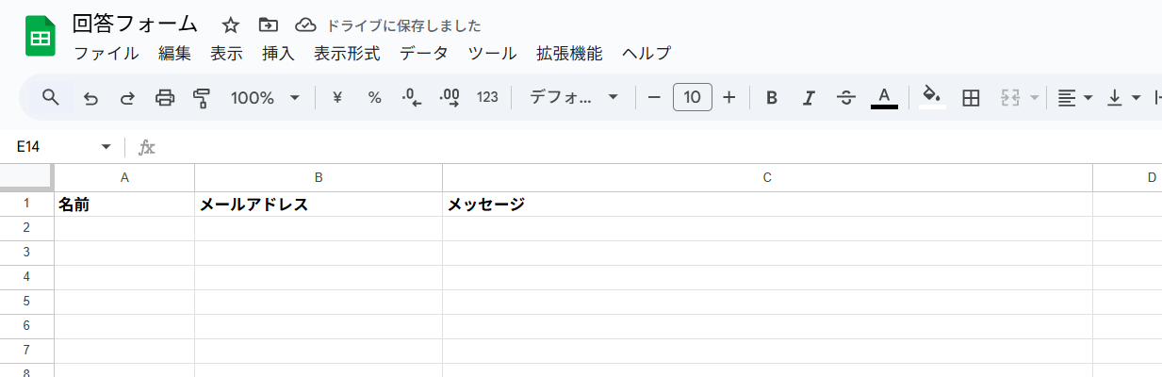
Task: Select row 6 header
Action: pos(26,326)
